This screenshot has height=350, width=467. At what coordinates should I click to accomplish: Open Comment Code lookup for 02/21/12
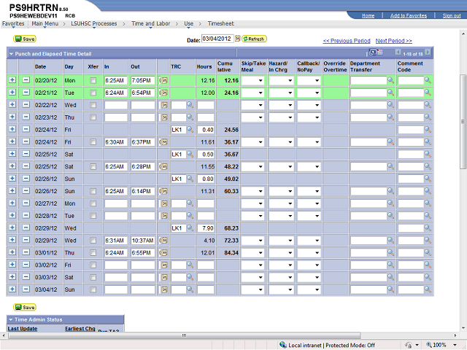click(x=428, y=93)
